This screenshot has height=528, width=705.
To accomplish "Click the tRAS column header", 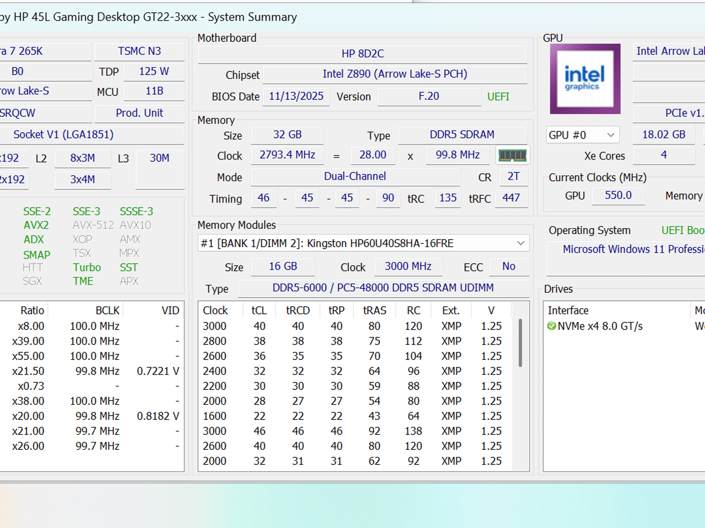I will pos(375,310).
